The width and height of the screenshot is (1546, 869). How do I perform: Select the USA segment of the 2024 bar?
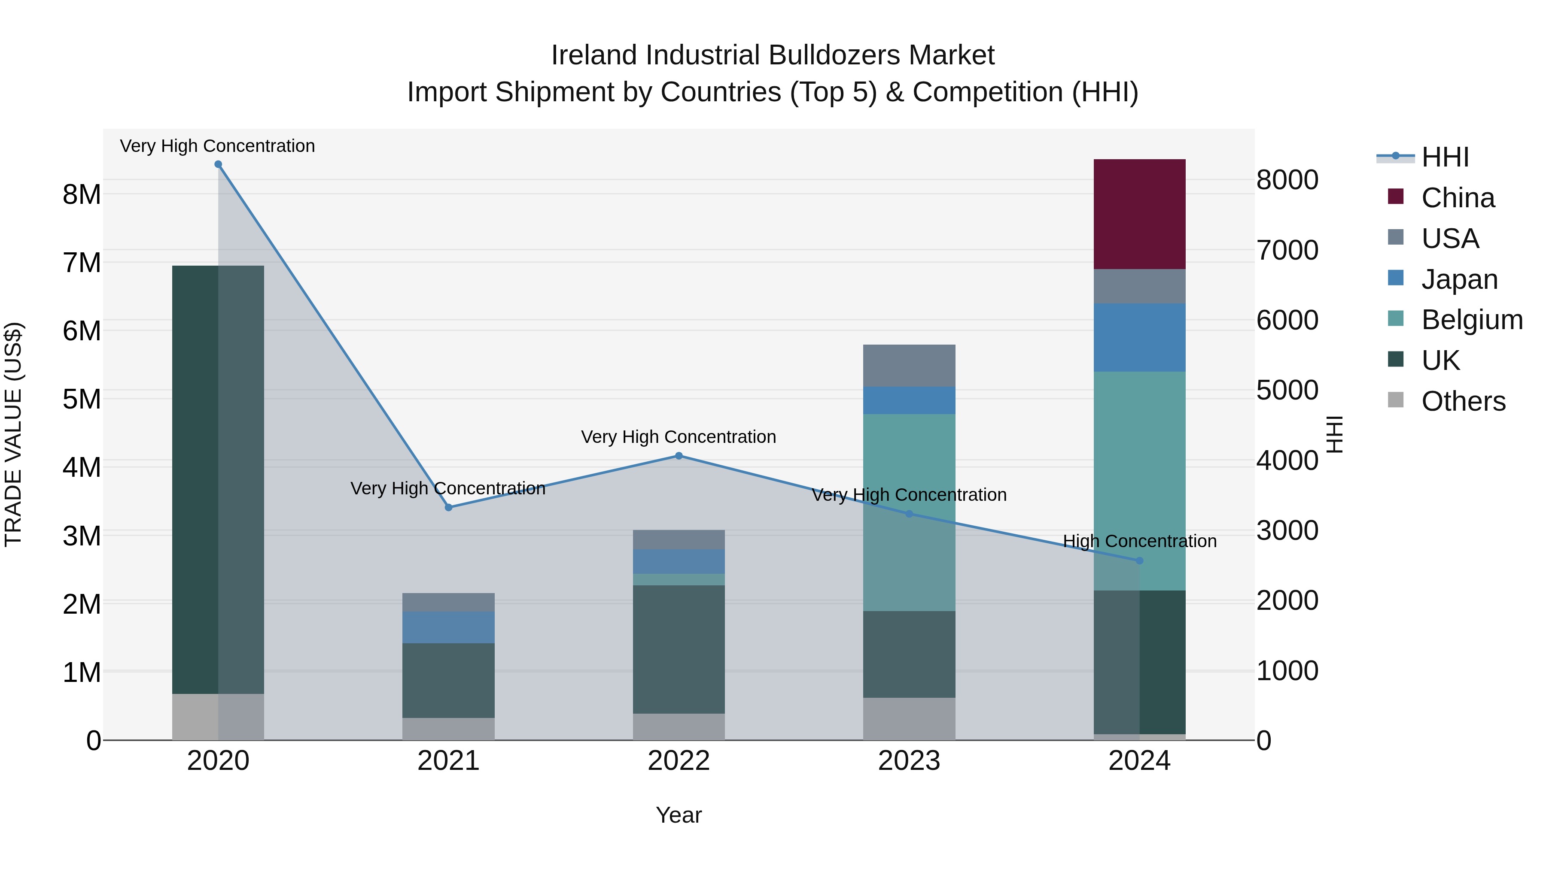(1140, 286)
